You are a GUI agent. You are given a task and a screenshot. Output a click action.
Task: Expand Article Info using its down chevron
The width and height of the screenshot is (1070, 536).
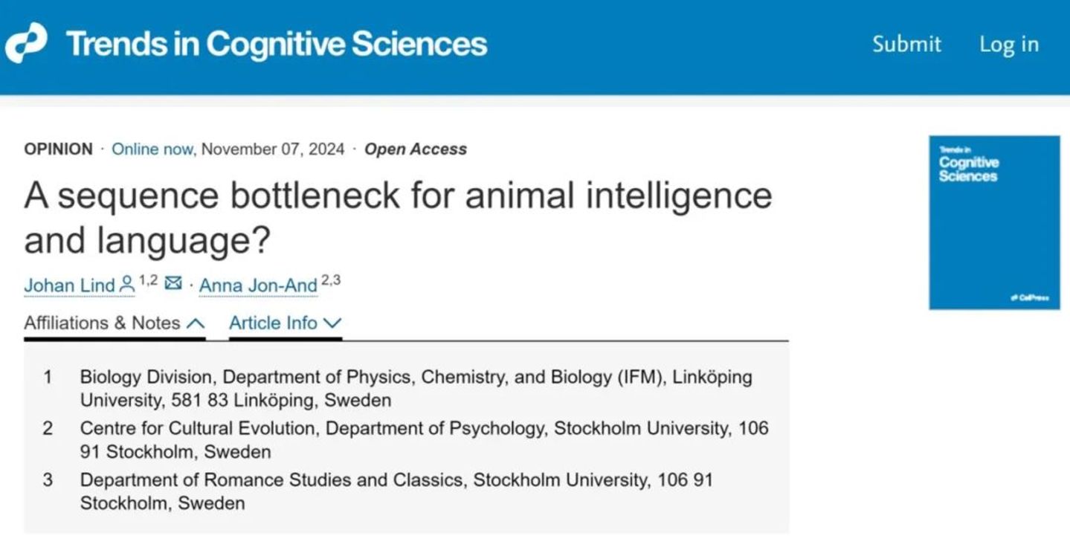point(332,323)
